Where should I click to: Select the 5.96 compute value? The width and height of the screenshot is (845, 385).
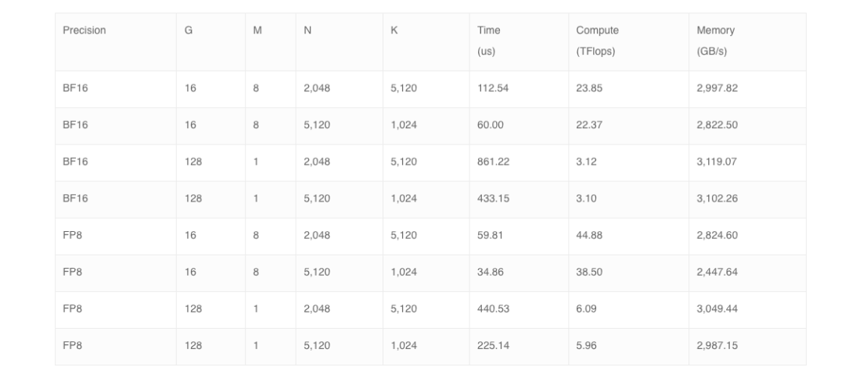[x=586, y=346]
